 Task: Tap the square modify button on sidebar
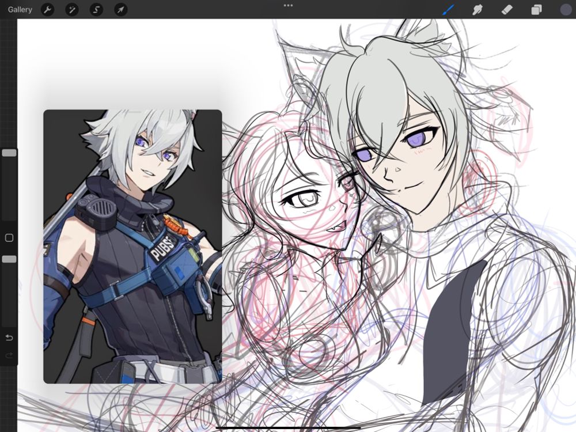9,238
